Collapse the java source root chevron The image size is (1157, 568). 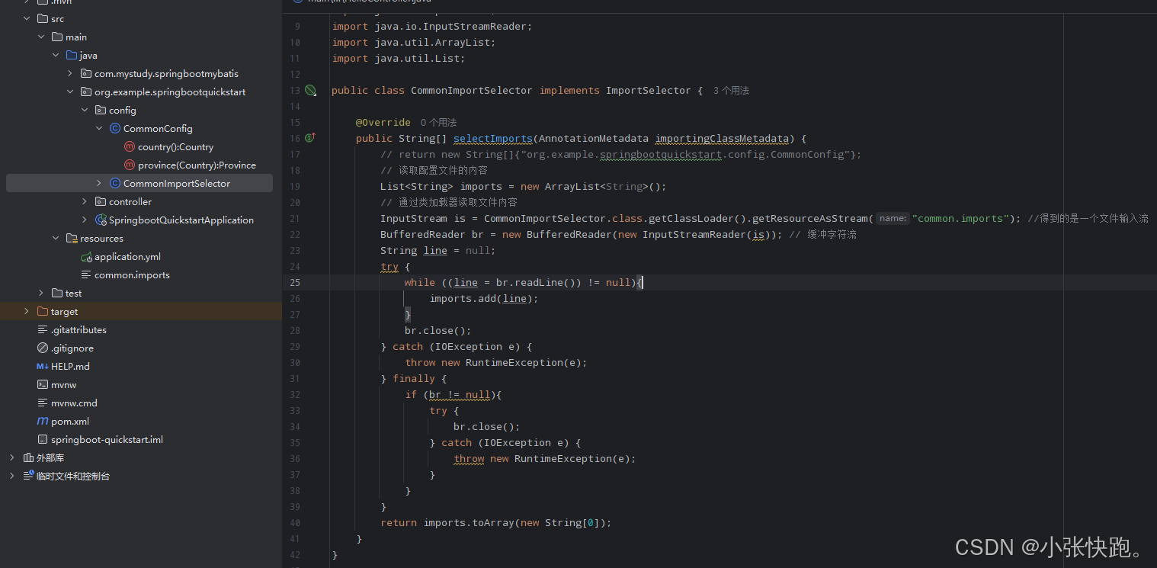click(x=56, y=56)
